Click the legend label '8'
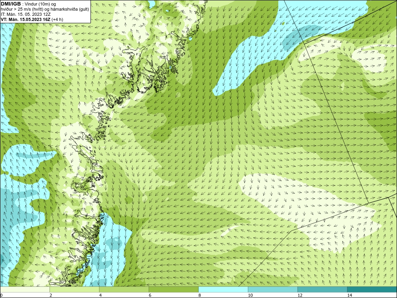Screen dimensions: 397x298 [200, 296]
